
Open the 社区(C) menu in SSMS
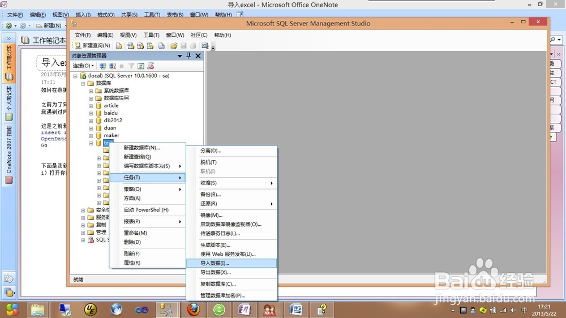199,35
